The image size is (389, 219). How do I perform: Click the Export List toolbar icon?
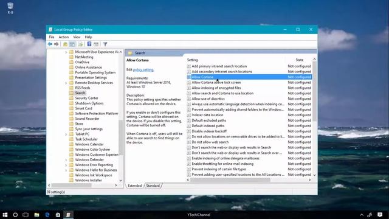80,44
